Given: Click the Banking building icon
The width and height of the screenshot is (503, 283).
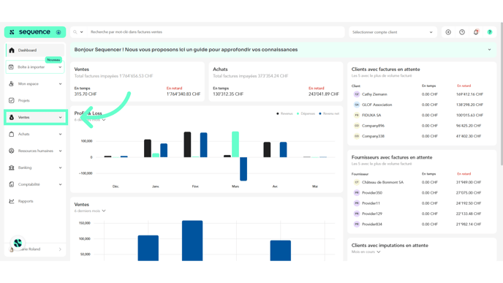Looking at the screenshot, I should pyautogui.click(x=12, y=167).
